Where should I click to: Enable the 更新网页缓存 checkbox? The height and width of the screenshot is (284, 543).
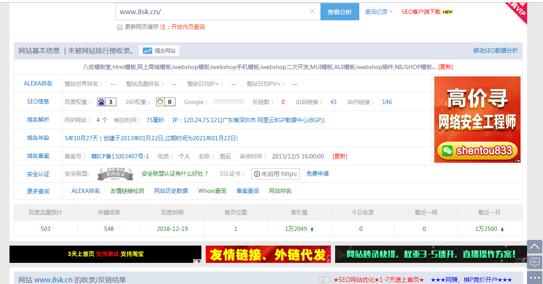tap(120, 27)
